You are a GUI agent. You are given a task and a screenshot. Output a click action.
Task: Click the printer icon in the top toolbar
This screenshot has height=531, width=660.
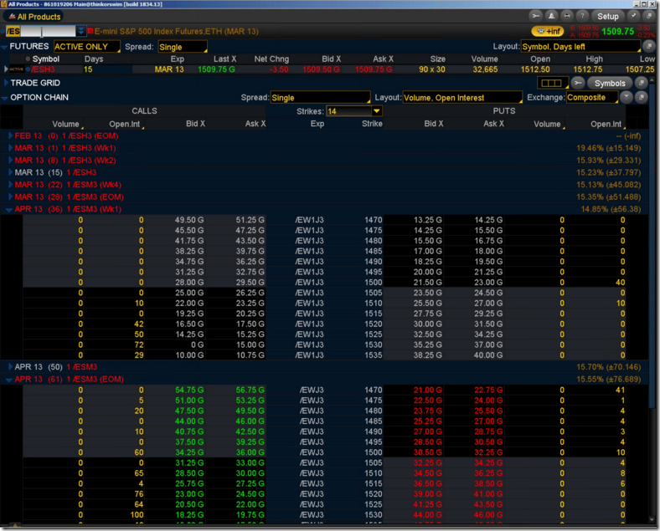(x=567, y=16)
